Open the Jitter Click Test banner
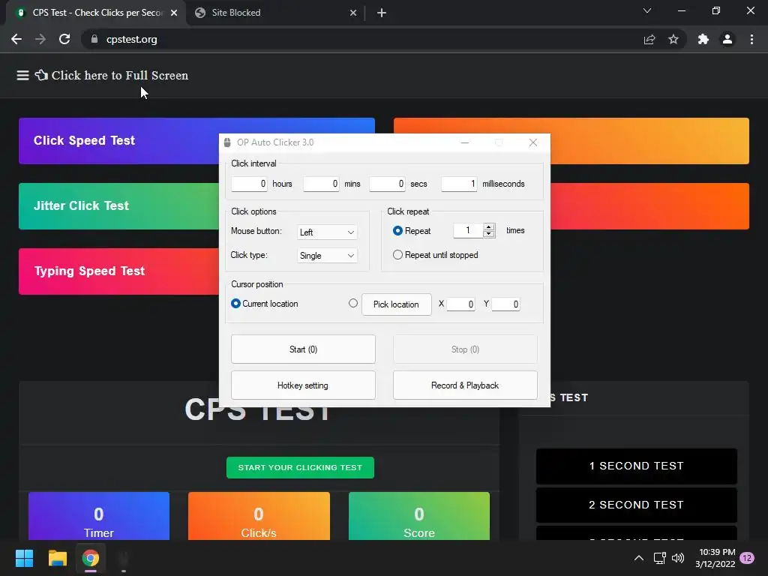 119,205
